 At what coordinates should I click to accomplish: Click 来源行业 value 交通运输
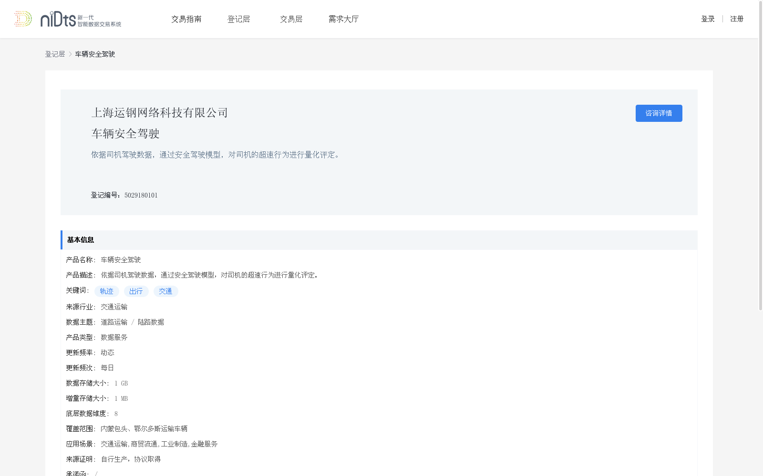(x=114, y=307)
